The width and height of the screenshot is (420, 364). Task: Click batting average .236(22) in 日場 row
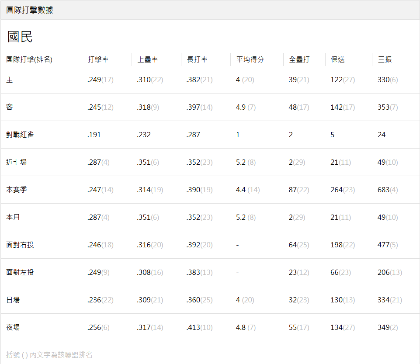click(101, 300)
